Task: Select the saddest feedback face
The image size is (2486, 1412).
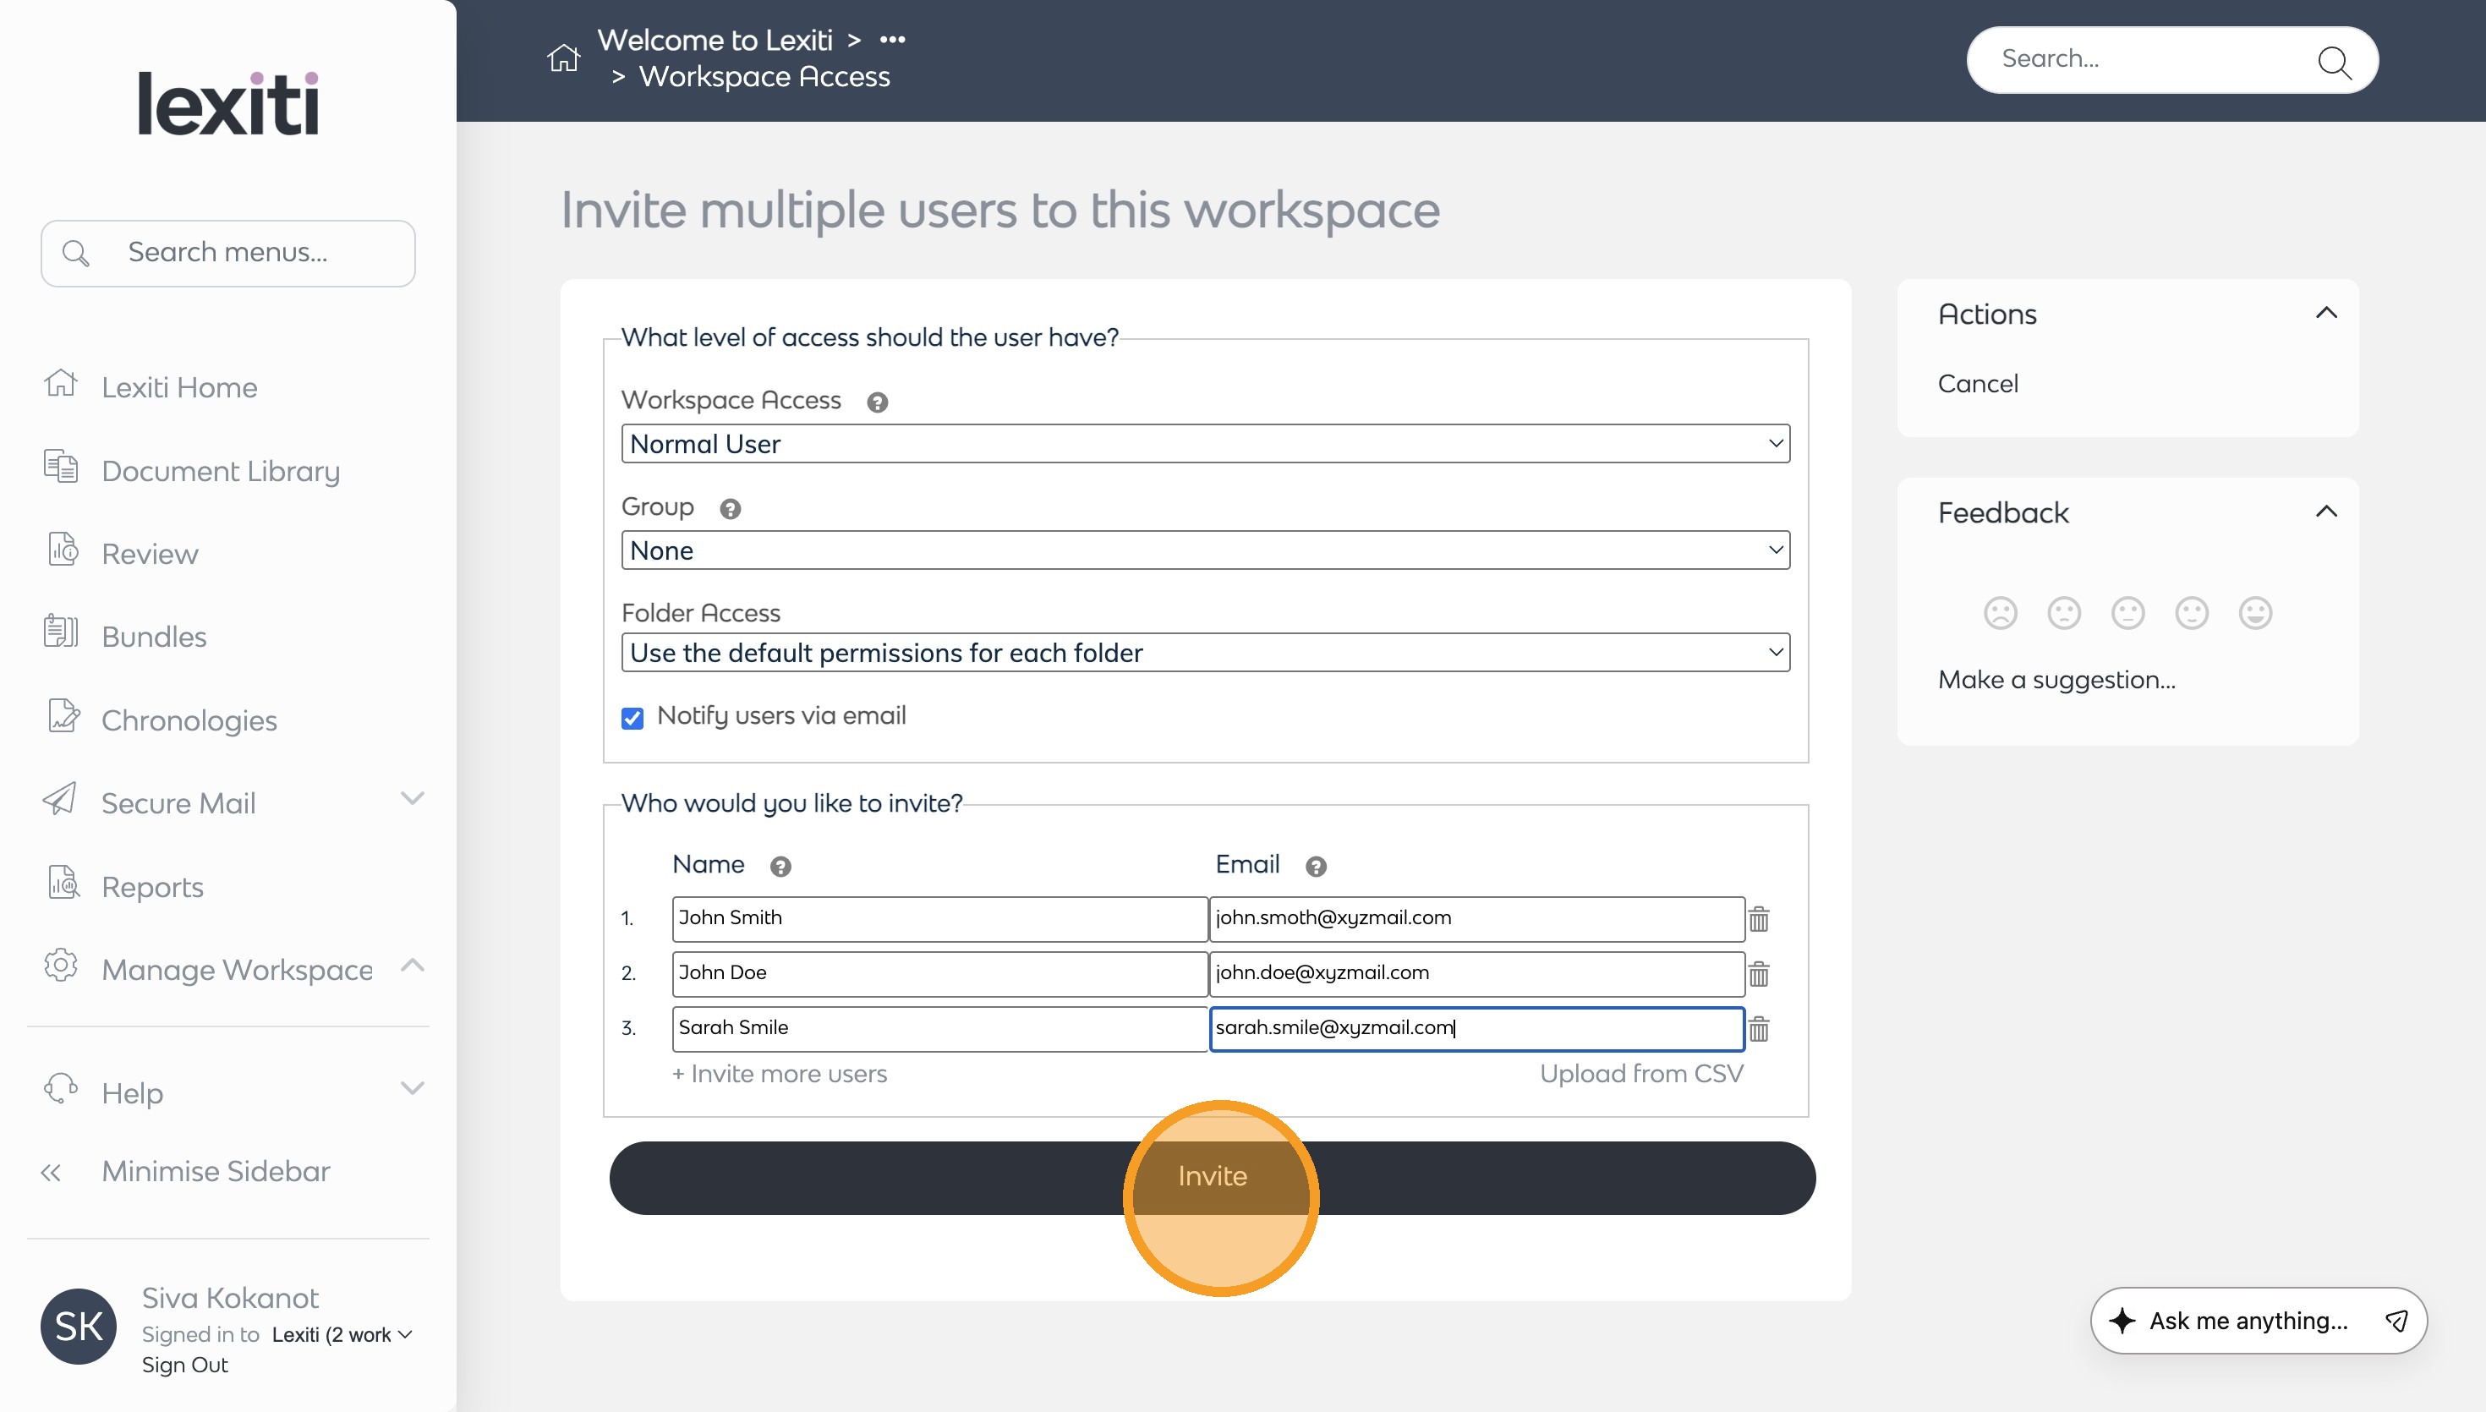Action: [x=2001, y=613]
